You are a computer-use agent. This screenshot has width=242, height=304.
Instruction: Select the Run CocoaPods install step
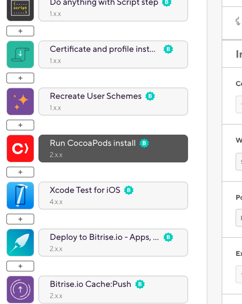113,149
